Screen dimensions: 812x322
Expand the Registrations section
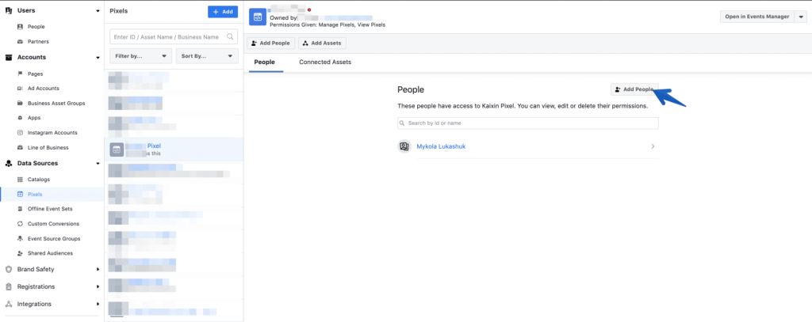tap(98, 286)
